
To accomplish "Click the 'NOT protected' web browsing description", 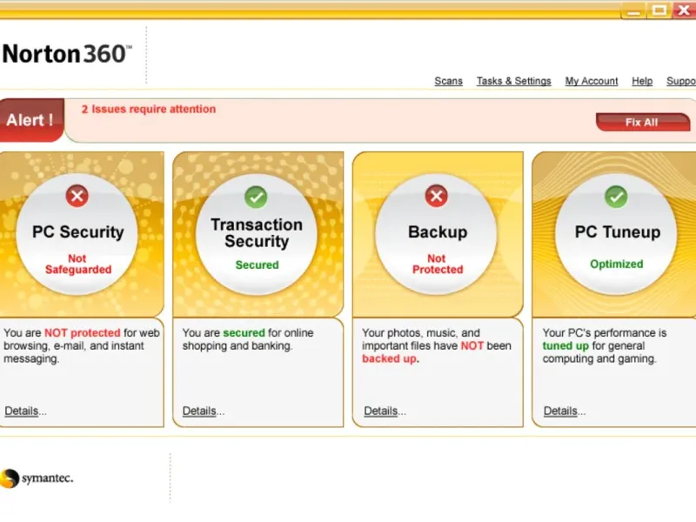I will (x=82, y=345).
